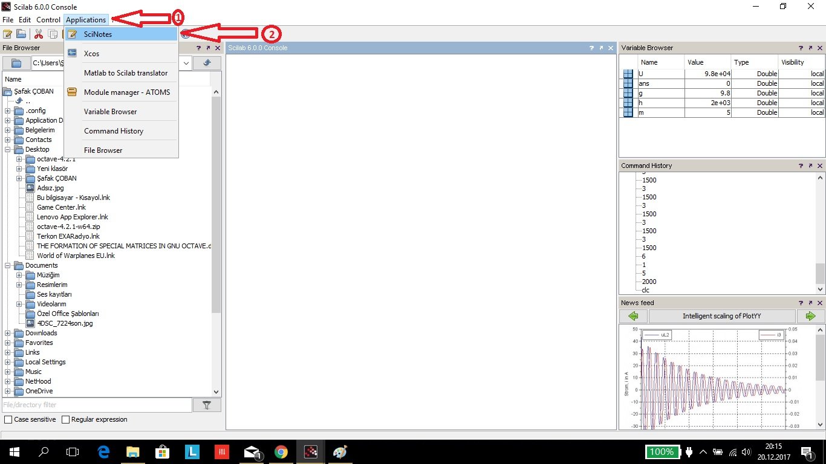
Task: Expand the Downloads folder
Action: [x=7, y=333]
